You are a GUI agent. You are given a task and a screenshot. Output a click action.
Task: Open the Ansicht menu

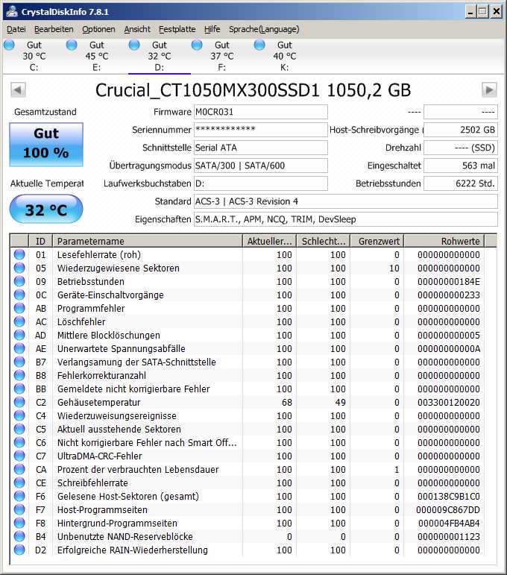(x=137, y=29)
